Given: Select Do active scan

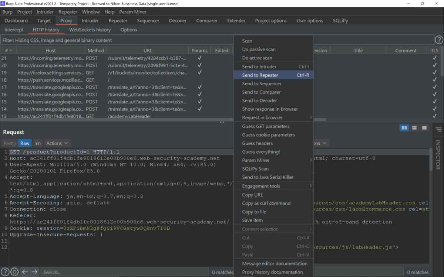Looking at the screenshot, I should 273,58.
